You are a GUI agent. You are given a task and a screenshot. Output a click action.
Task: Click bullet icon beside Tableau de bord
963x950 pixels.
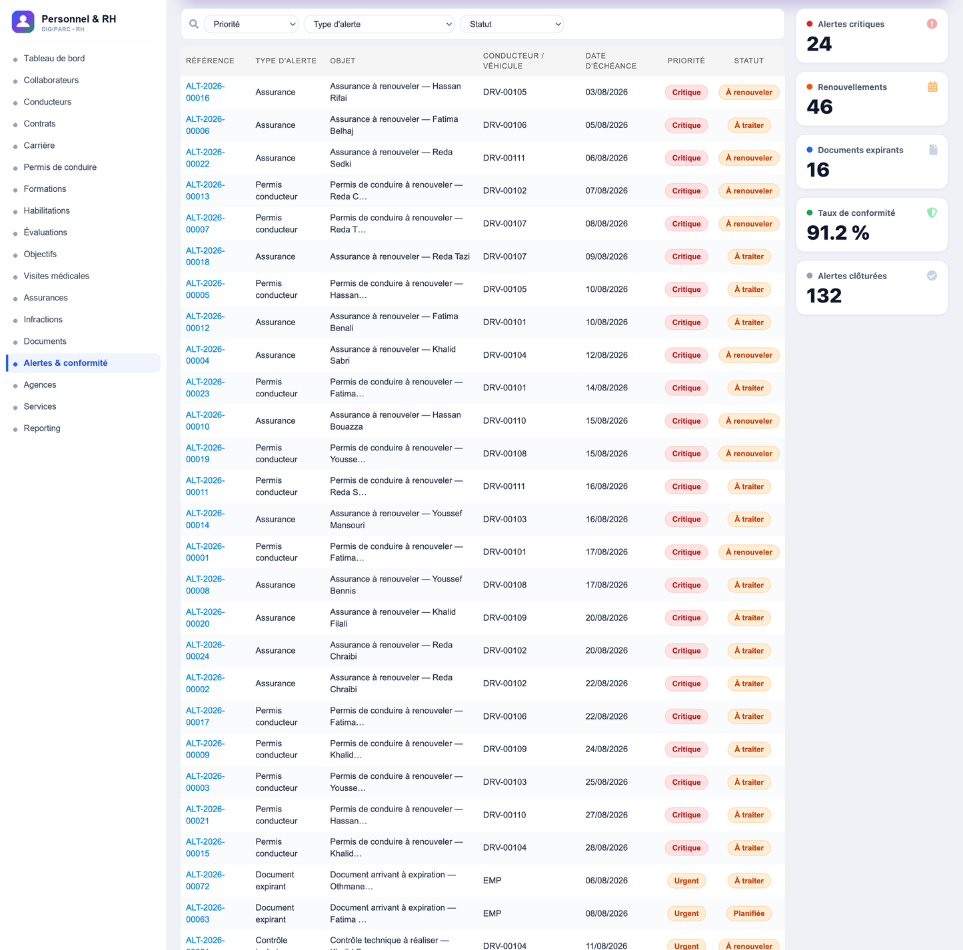[x=15, y=59]
